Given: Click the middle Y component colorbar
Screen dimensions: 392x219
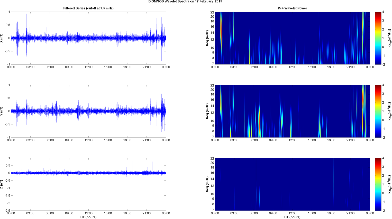Looking at the screenshot, I should [378, 111].
